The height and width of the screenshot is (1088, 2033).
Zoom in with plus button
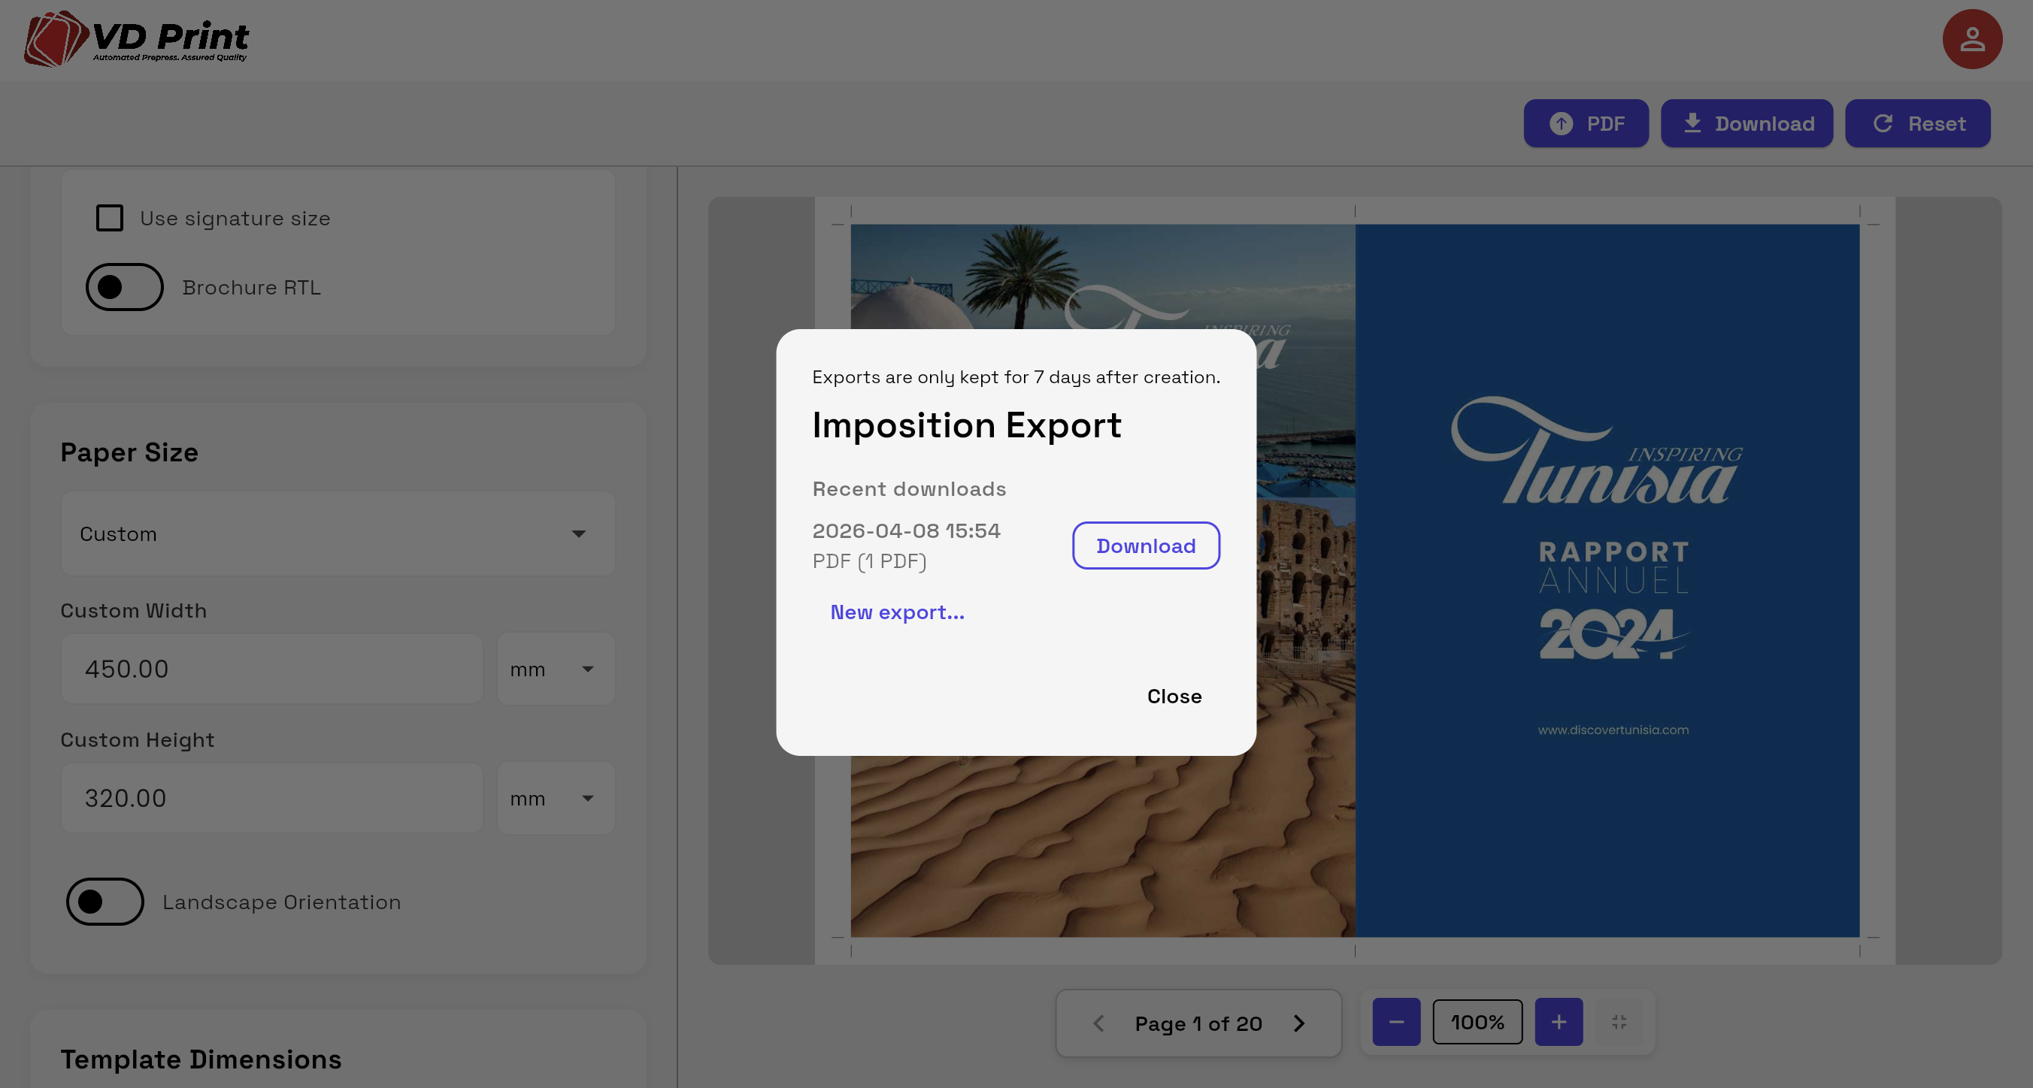coord(1558,1022)
